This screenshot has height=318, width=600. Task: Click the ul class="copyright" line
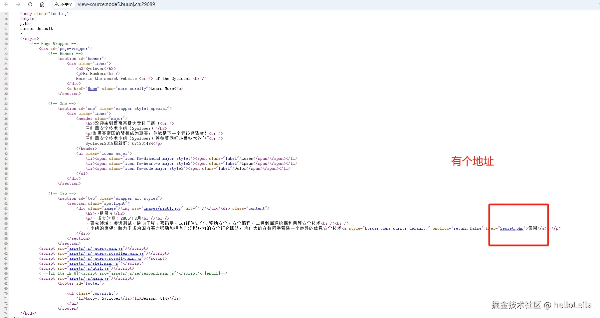93,293
